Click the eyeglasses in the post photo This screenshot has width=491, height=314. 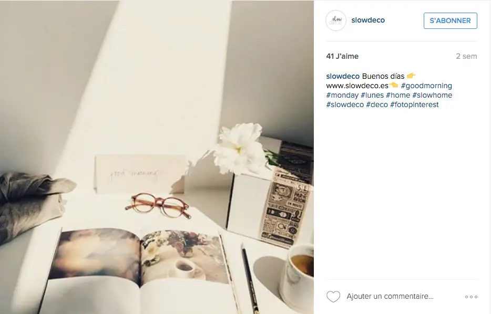tap(158, 205)
